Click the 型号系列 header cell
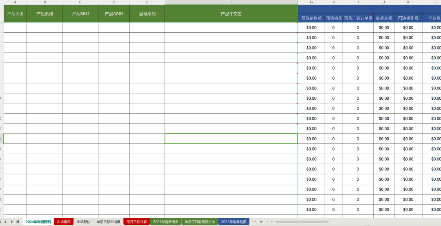Screen dimensions: 441x226 [147, 13]
